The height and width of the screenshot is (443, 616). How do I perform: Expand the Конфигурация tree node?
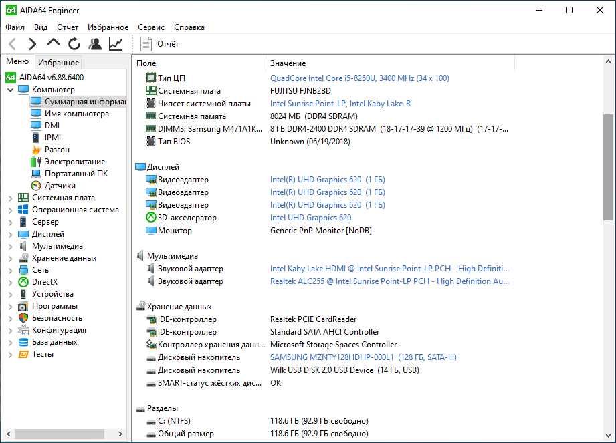[11, 331]
